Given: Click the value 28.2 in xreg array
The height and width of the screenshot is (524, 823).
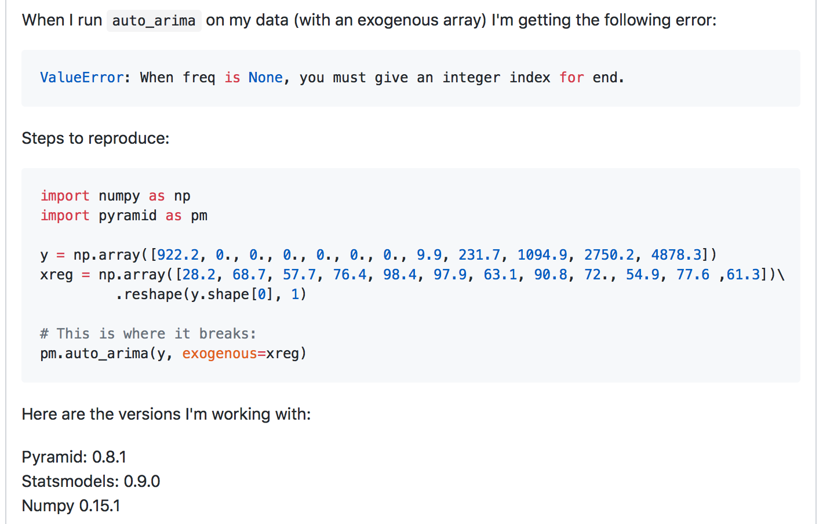Looking at the screenshot, I should [x=199, y=275].
